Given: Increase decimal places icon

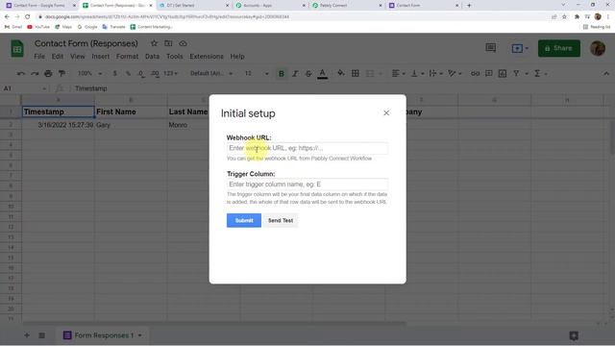Looking at the screenshot, I should pos(155,73).
